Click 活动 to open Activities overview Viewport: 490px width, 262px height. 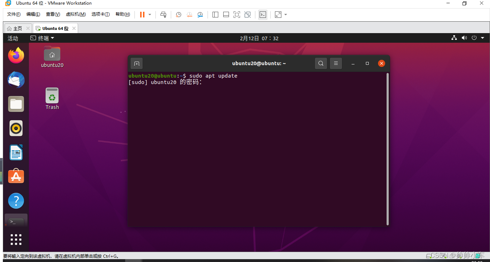click(x=13, y=38)
